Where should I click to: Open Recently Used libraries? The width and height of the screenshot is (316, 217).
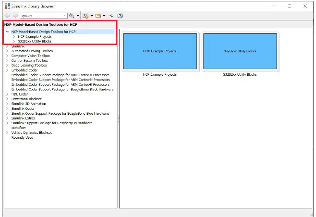(x=23, y=137)
